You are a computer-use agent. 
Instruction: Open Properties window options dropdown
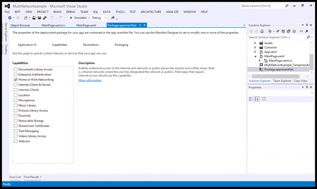303,87
